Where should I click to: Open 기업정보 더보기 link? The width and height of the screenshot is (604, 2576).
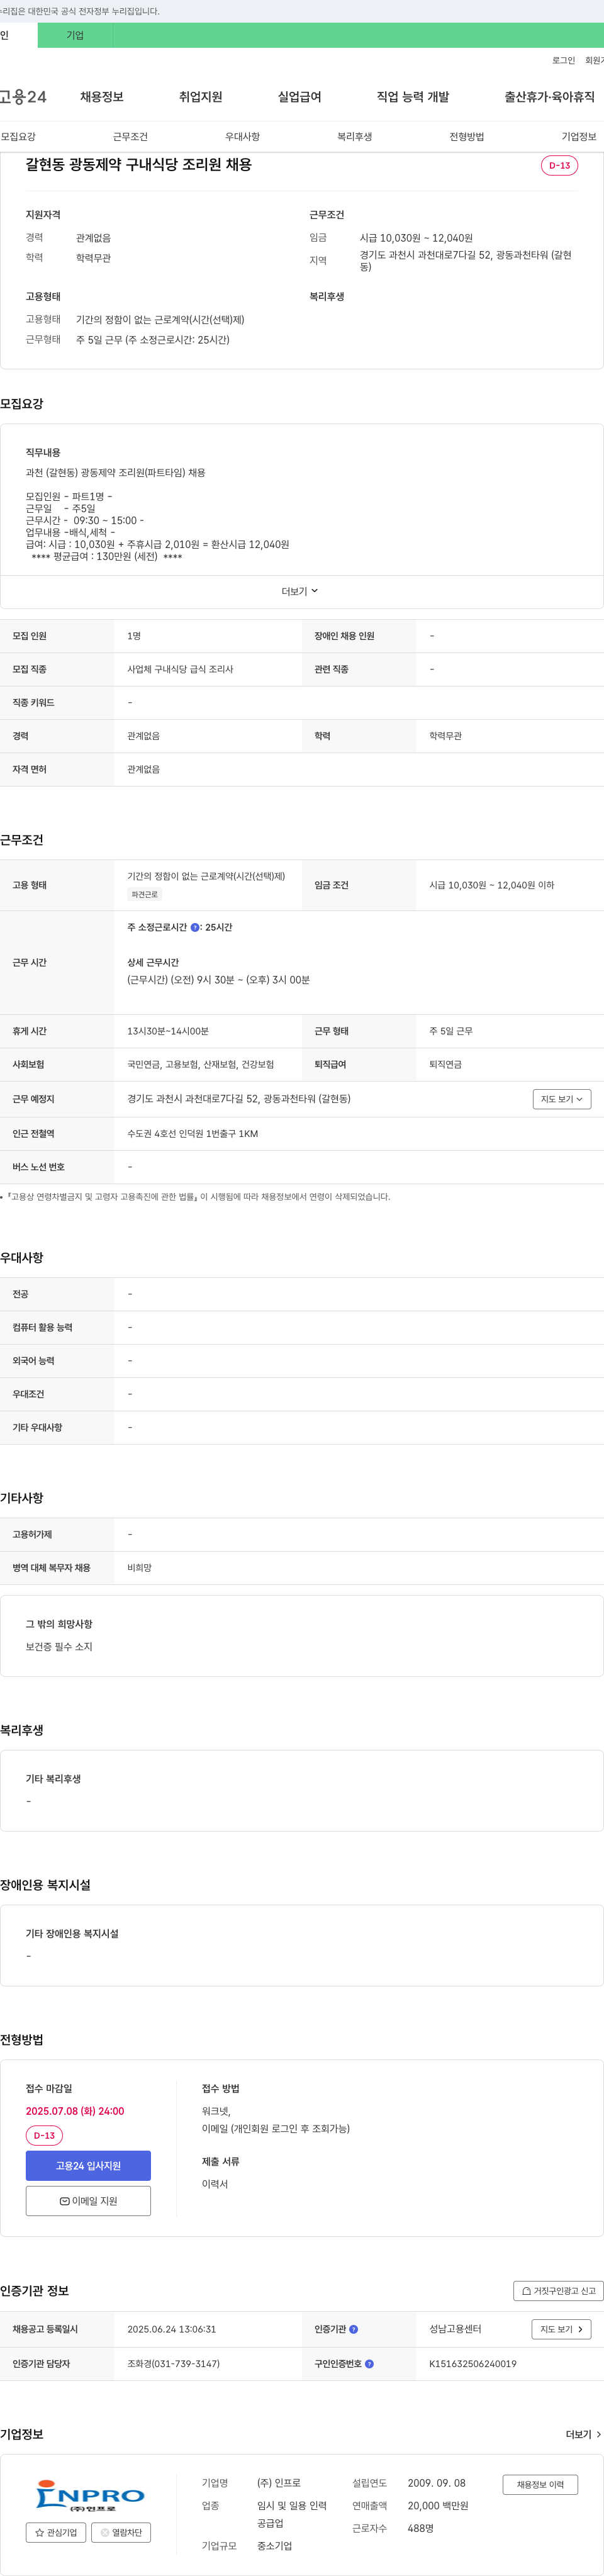click(583, 2434)
